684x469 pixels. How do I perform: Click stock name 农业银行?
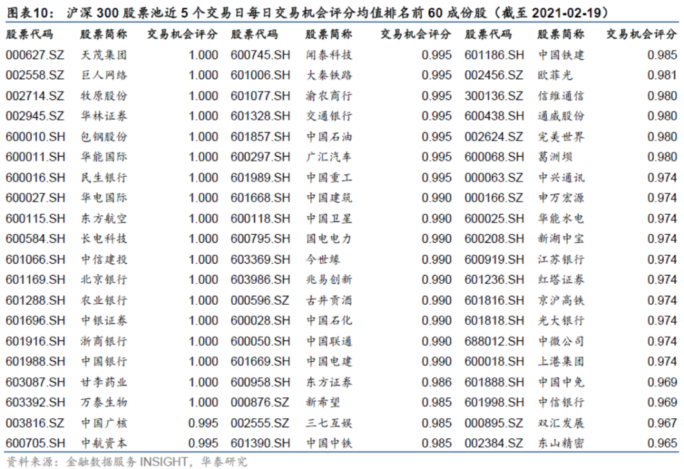click(x=104, y=300)
